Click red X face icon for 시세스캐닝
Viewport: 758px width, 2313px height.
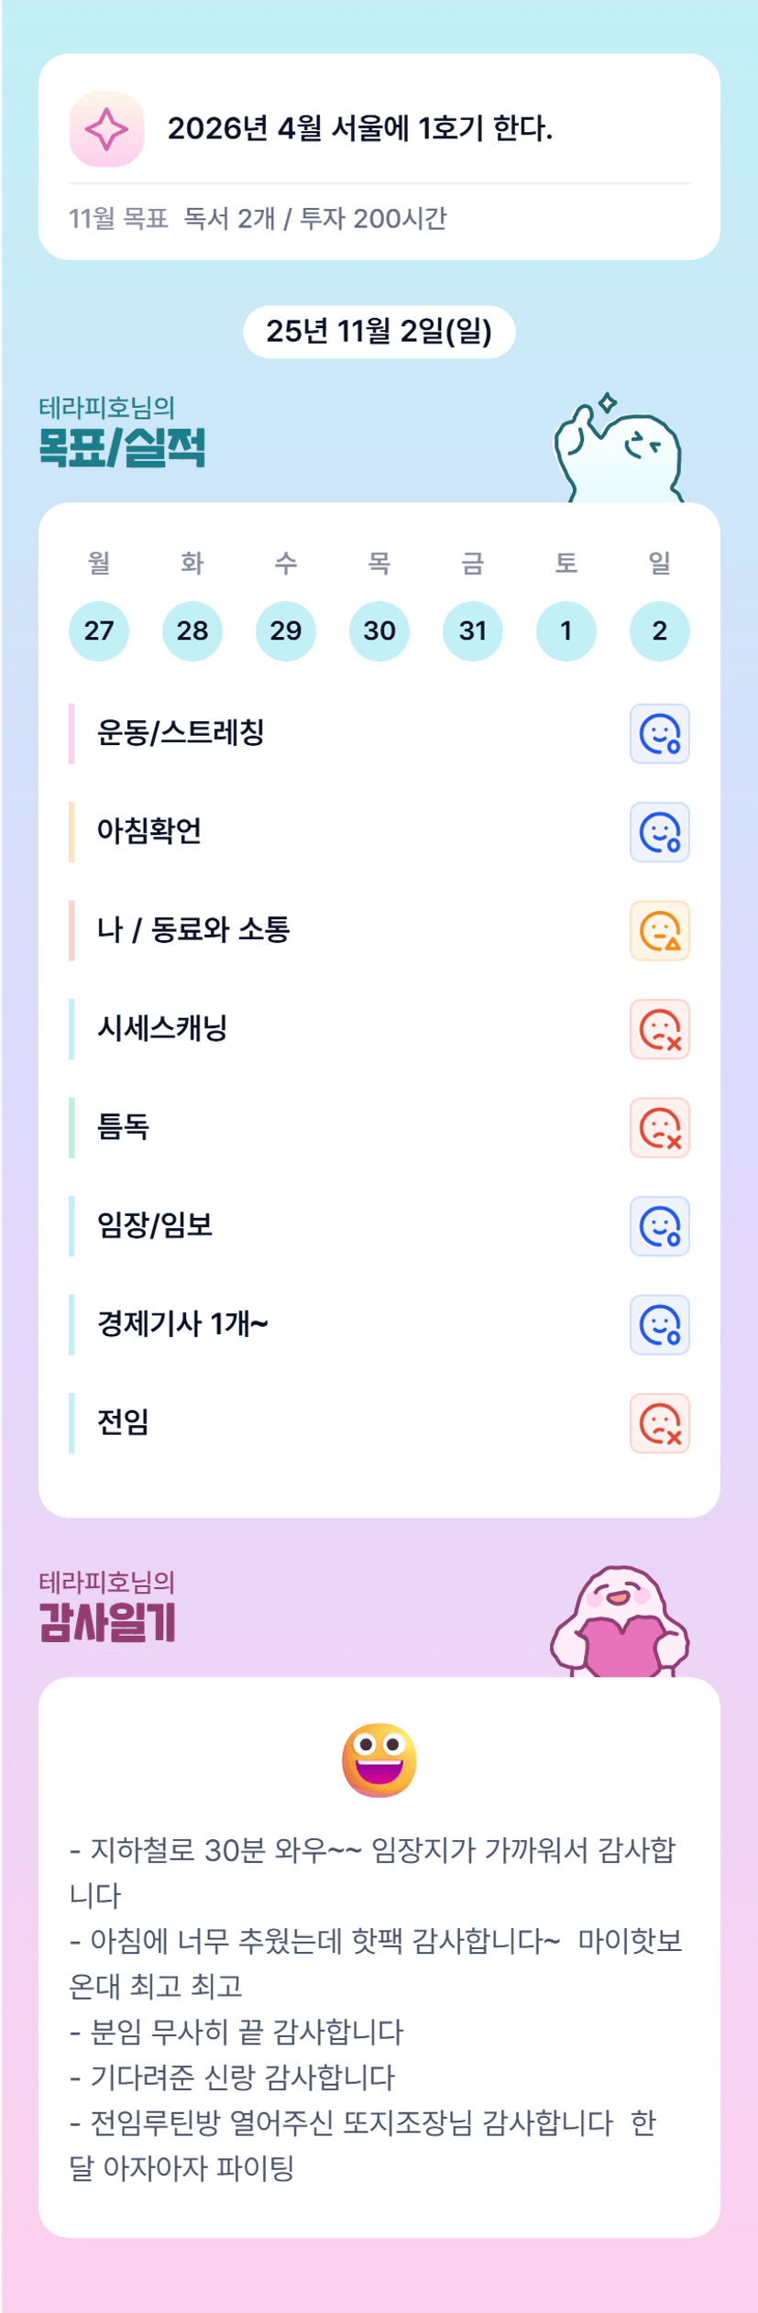click(x=659, y=1029)
